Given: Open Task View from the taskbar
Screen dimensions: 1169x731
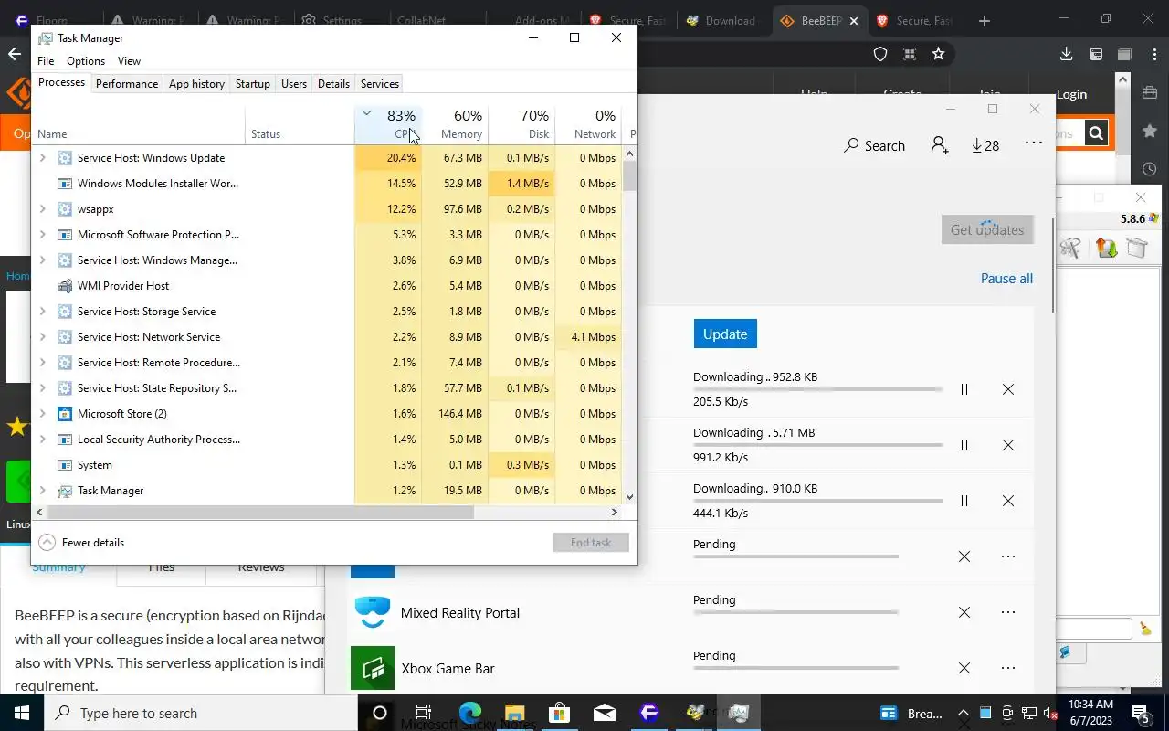Looking at the screenshot, I should point(424,713).
